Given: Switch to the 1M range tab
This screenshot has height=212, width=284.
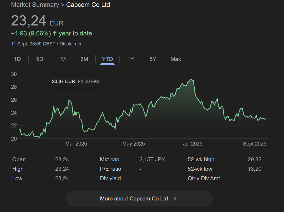Looking at the screenshot, I should point(62,59).
